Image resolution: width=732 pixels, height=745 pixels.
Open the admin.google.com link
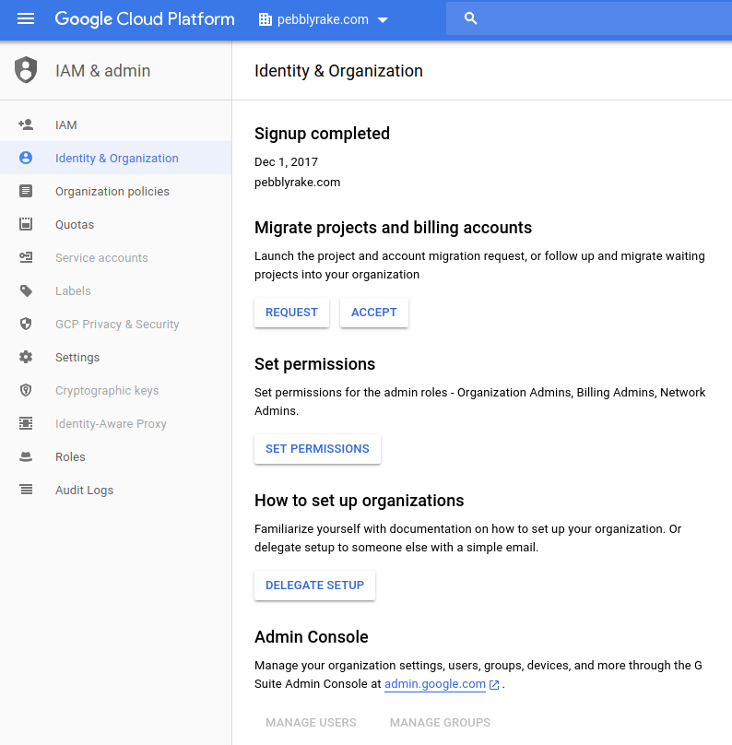click(435, 683)
